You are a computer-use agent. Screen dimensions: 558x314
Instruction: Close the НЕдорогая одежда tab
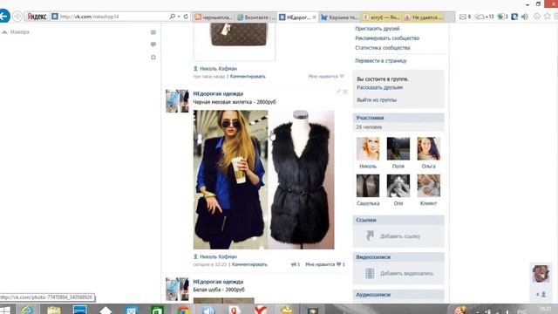[x=314, y=17]
